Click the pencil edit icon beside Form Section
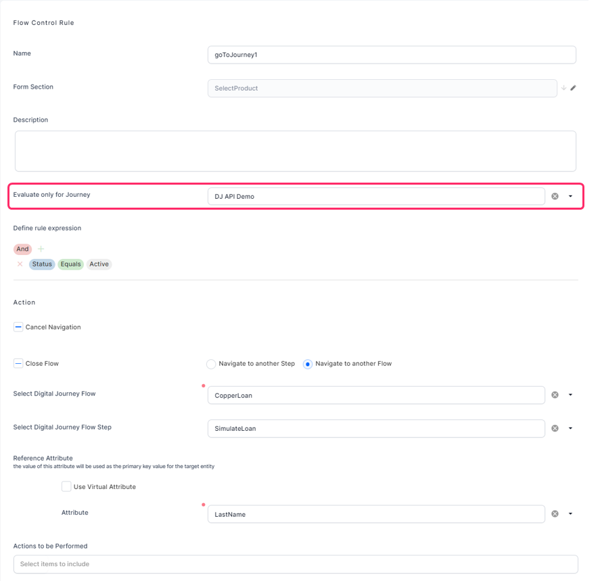The width and height of the screenshot is (602, 581). pos(574,88)
